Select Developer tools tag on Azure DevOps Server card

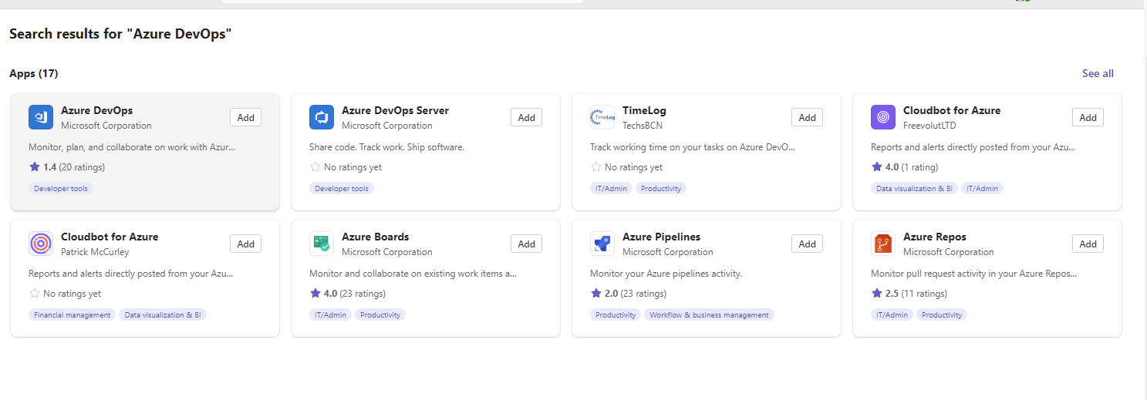342,188
